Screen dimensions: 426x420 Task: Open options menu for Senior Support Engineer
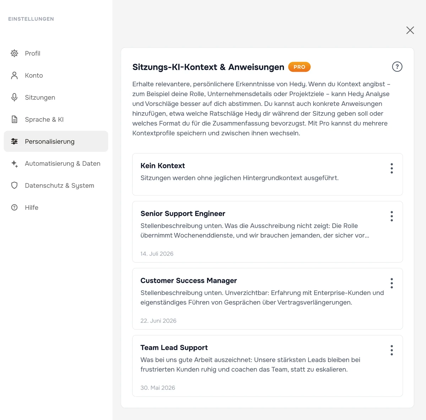[392, 216]
